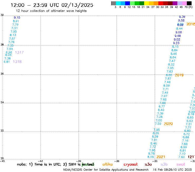Click the 7.16 wave height reading
This screenshot has height=172, width=195.
[185, 141]
